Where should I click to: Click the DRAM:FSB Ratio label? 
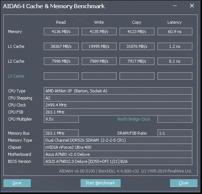pos(132,133)
